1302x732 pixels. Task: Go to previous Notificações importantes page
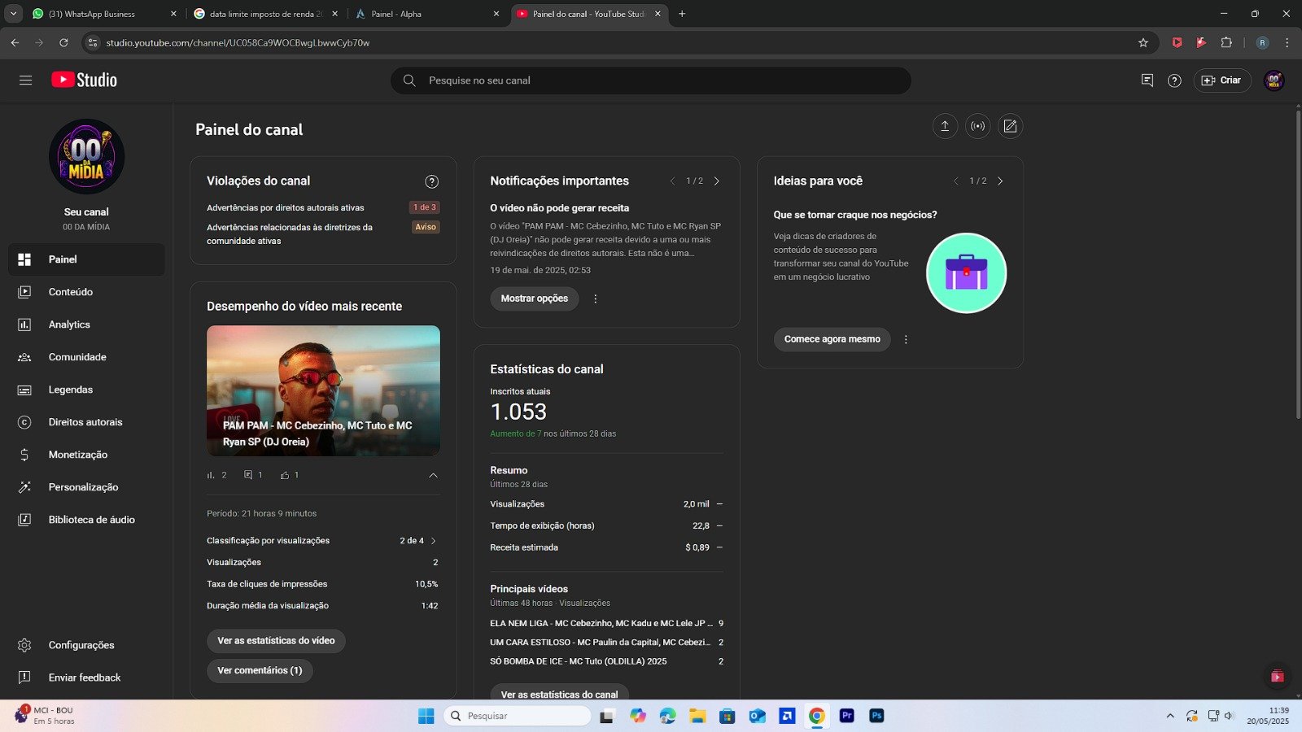(672, 181)
